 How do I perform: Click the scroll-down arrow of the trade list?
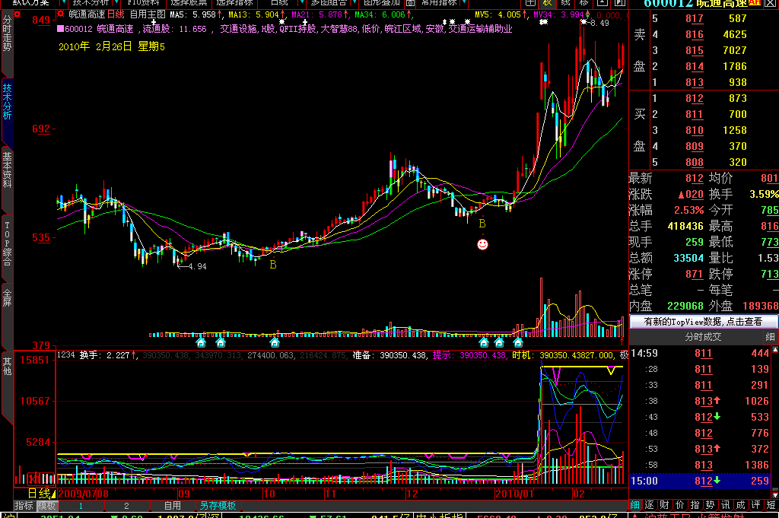[774, 494]
